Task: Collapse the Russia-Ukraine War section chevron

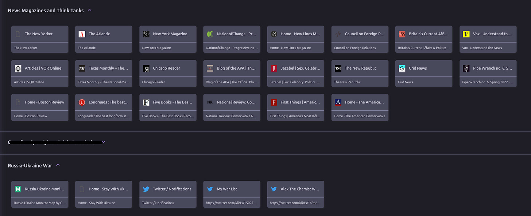Action: pos(58,165)
